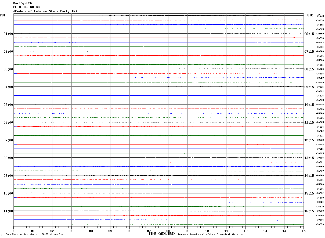This screenshot has height=238, width=325.
Task: Click the DC offset value "-36876"
Action: tap(320, 20)
